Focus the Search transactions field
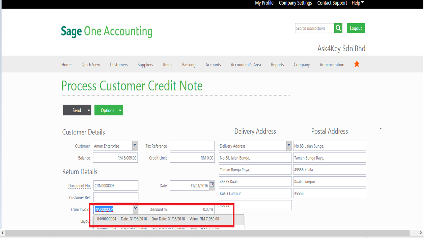The width and height of the screenshot is (424, 238). [x=314, y=28]
